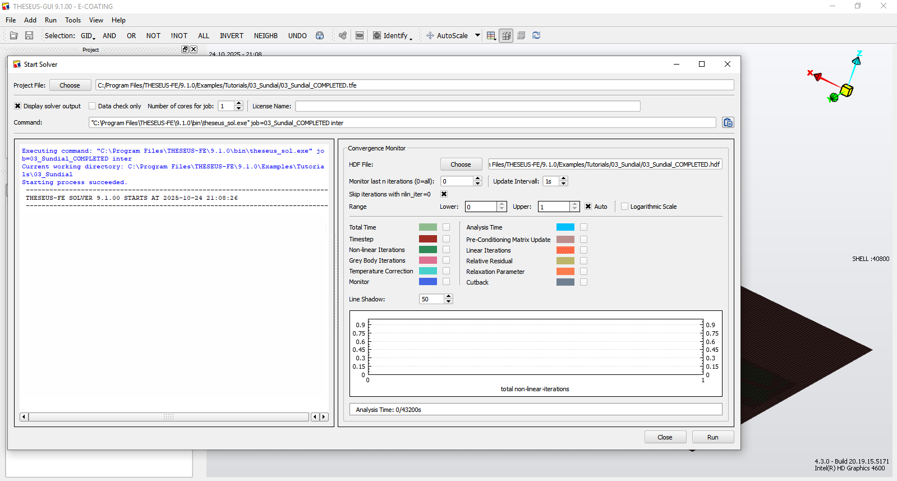Click the Identify tool icon
Viewport: 897px width, 481px height.
[x=377, y=35]
